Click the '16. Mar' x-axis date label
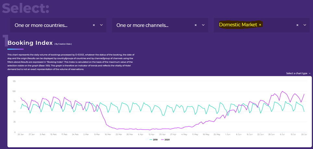The height and width of the screenshot is (149, 313). click(108, 134)
